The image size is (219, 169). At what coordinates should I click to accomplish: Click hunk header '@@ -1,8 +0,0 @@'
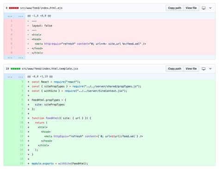coord(39,16)
